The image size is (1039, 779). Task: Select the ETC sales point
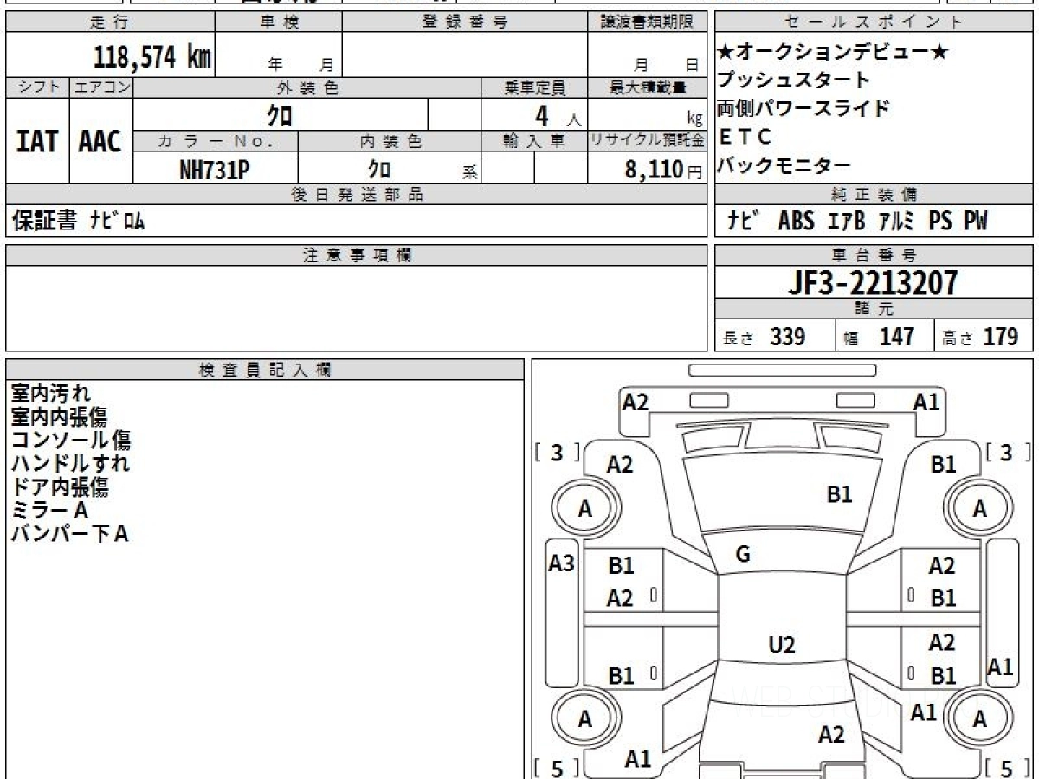(x=744, y=137)
